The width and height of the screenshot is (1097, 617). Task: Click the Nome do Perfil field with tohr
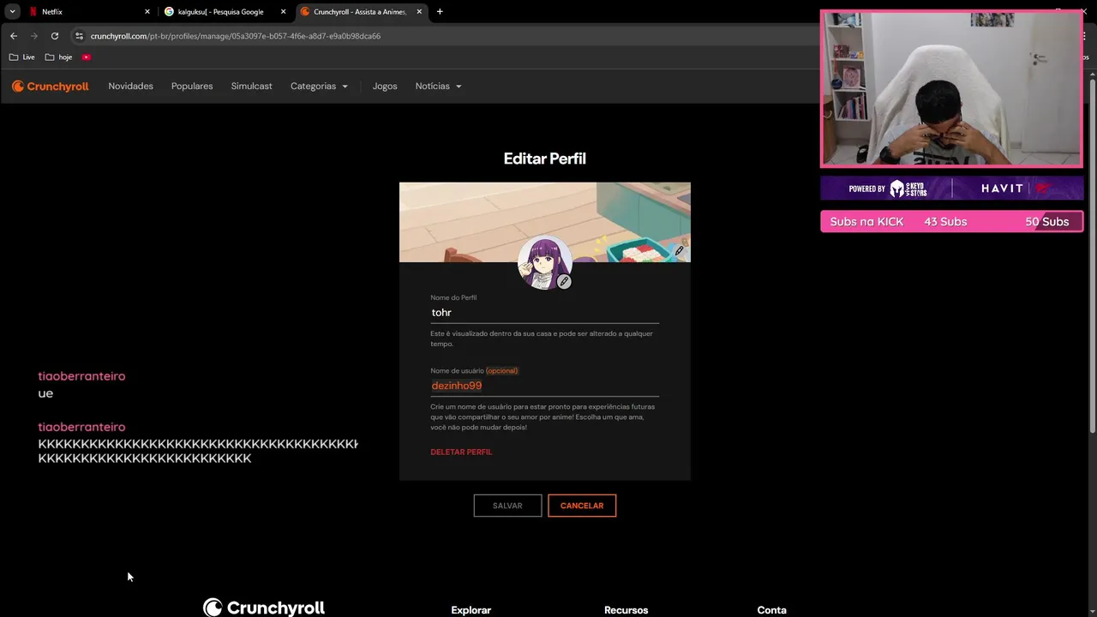(x=544, y=313)
